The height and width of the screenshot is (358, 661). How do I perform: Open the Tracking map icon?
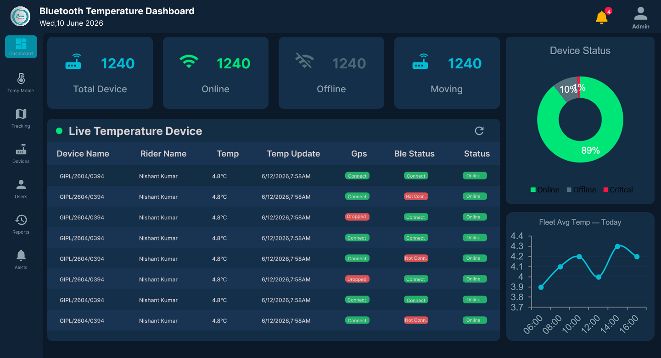21,114
